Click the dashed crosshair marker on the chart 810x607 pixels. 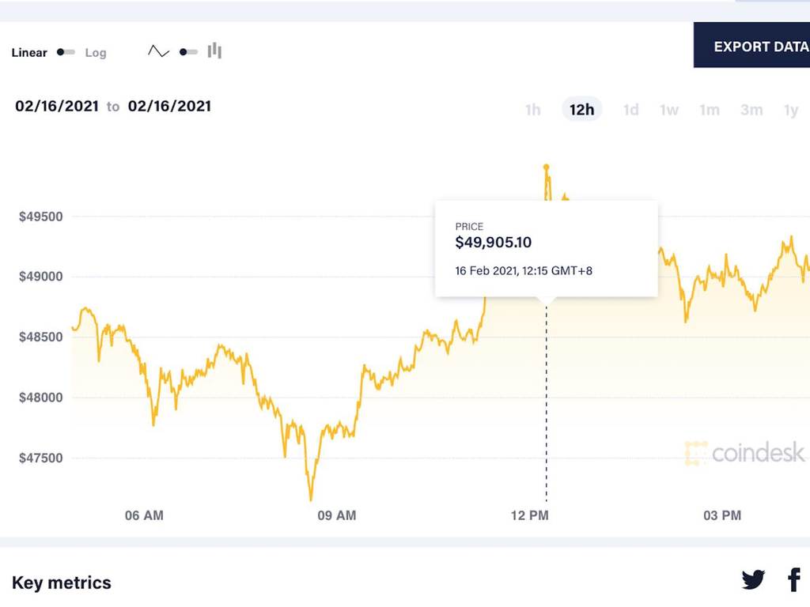click(x=546, y=395)
